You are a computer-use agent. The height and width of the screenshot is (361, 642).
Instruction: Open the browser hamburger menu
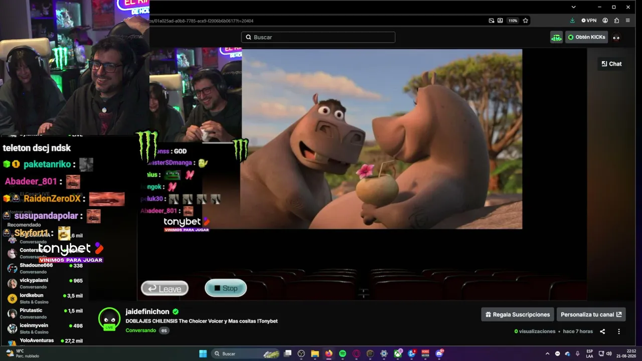(627, 21)
